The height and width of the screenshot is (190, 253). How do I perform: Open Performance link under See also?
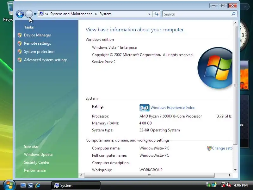coord(35,170)
